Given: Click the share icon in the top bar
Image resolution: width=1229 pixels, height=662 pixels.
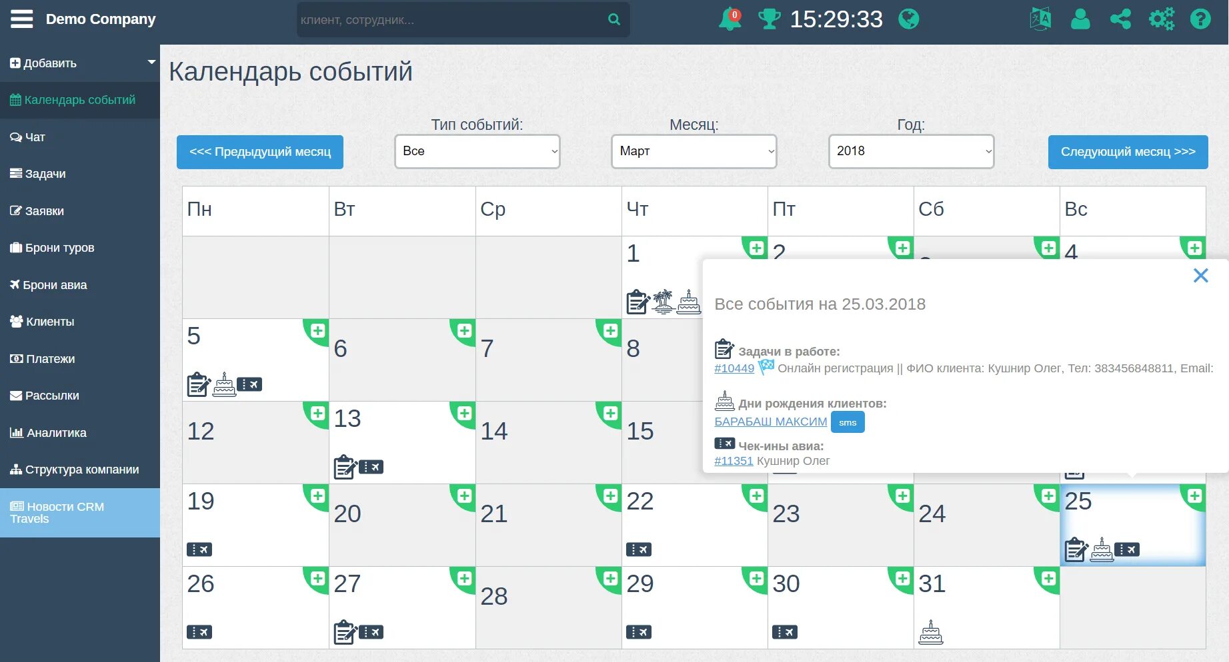Looking at the screenshot, I should tap(1120, 19).
